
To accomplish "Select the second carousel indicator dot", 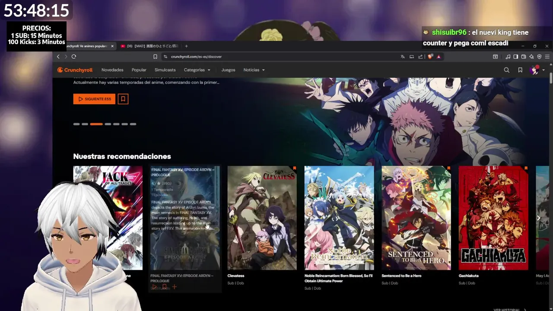I will click(x=85, y=124).
